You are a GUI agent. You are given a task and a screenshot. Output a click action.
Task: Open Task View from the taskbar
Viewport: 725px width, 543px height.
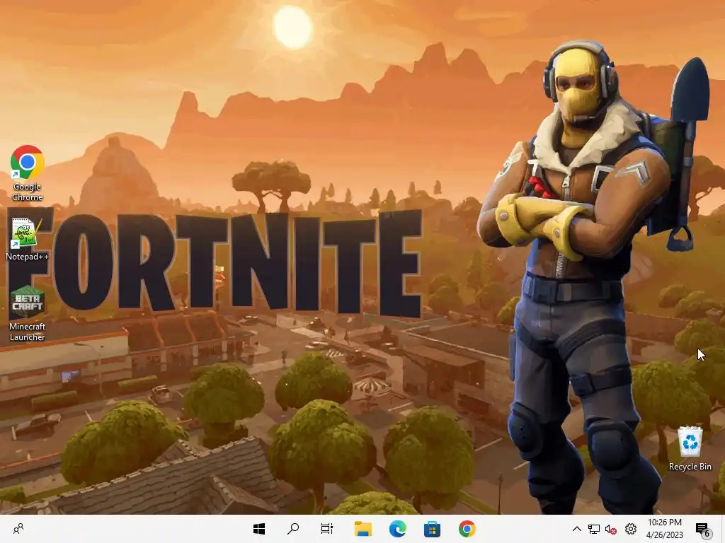pos(327,529)
